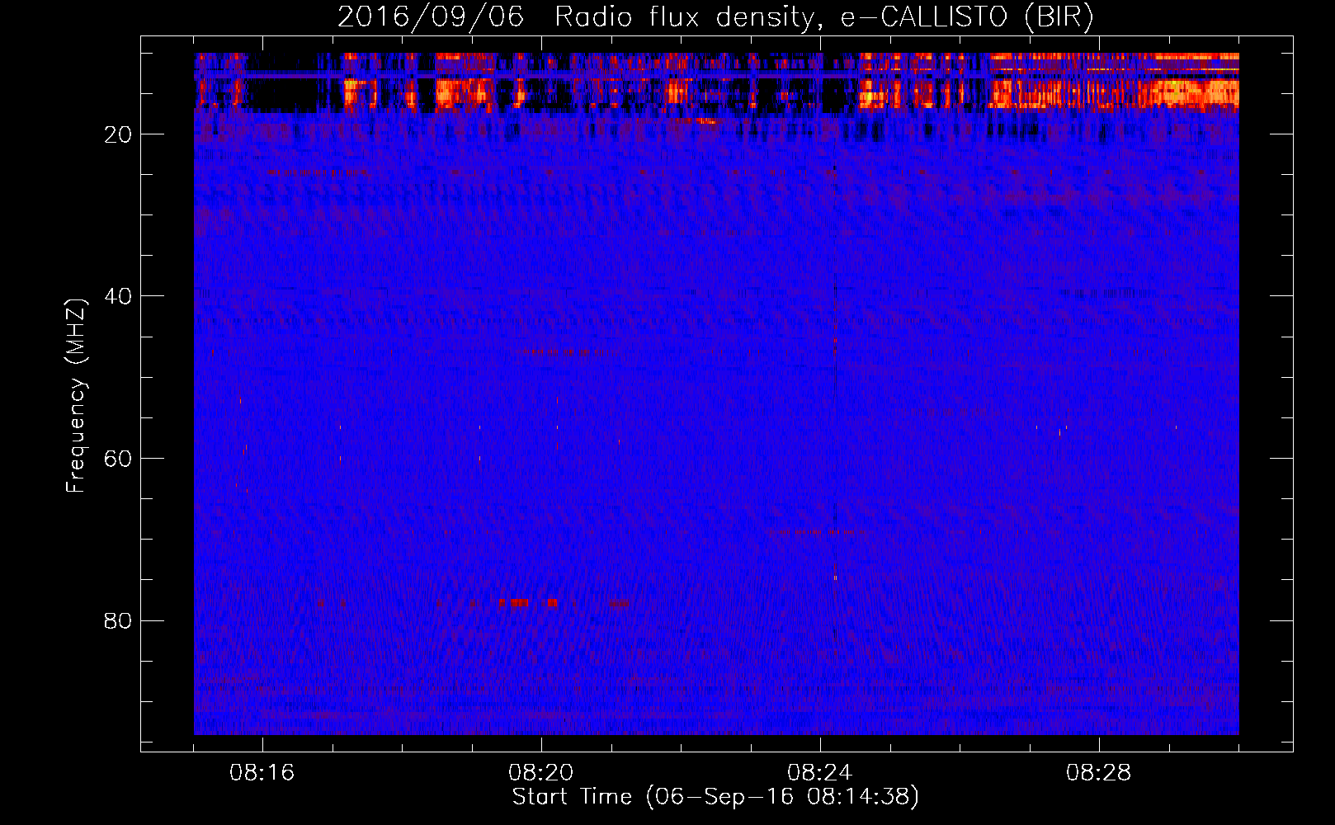
Task: Click the 20 MHz frequency tick label
Action: coord(119,134)
